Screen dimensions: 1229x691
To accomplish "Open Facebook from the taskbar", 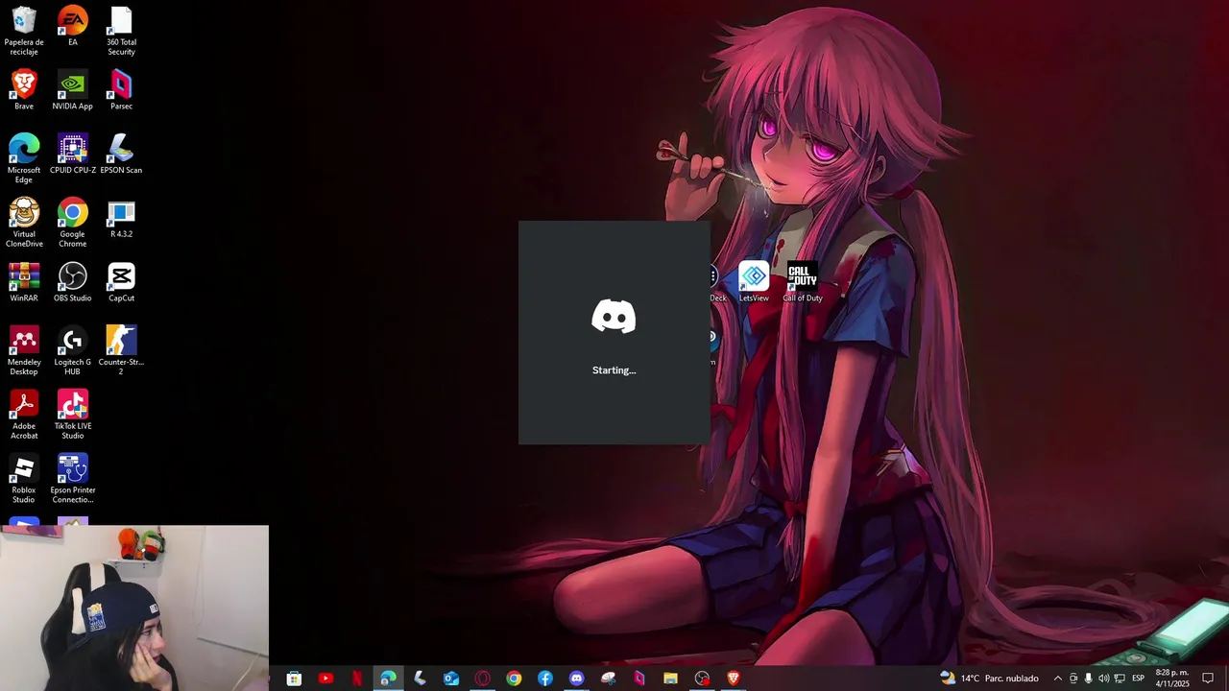I will click(x=545, y=679).
